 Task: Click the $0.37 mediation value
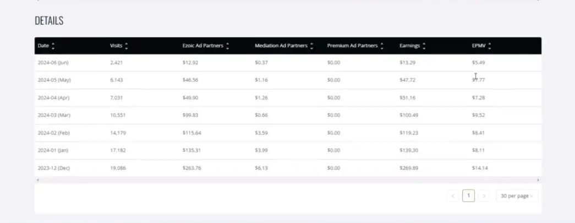[261, 63]
